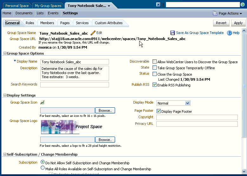This screenshot has width=247, height=176.
Task: Switch to Personal Space tab
Action: [x=17, y=6]
